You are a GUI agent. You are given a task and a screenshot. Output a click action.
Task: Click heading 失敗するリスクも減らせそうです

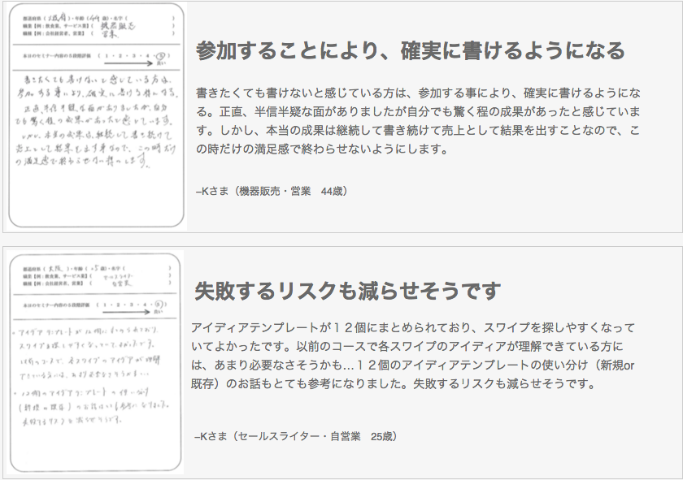[x=347, y=291]
